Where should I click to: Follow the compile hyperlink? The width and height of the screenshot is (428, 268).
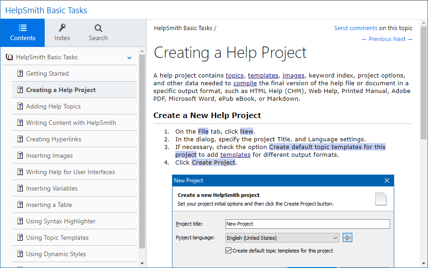pyautogui.click(x=245, y=83)
